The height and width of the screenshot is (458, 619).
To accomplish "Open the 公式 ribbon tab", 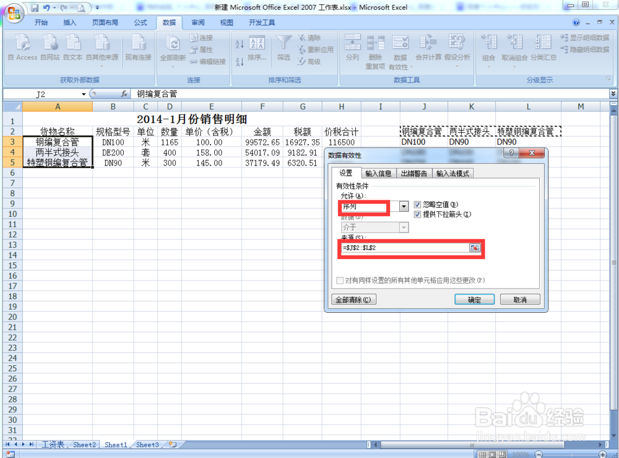I will tap(140, 22).
